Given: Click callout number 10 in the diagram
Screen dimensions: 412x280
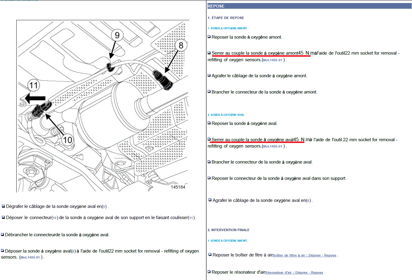Looking at the screenshot, I should pyautogui.click(x=67, y=140).
